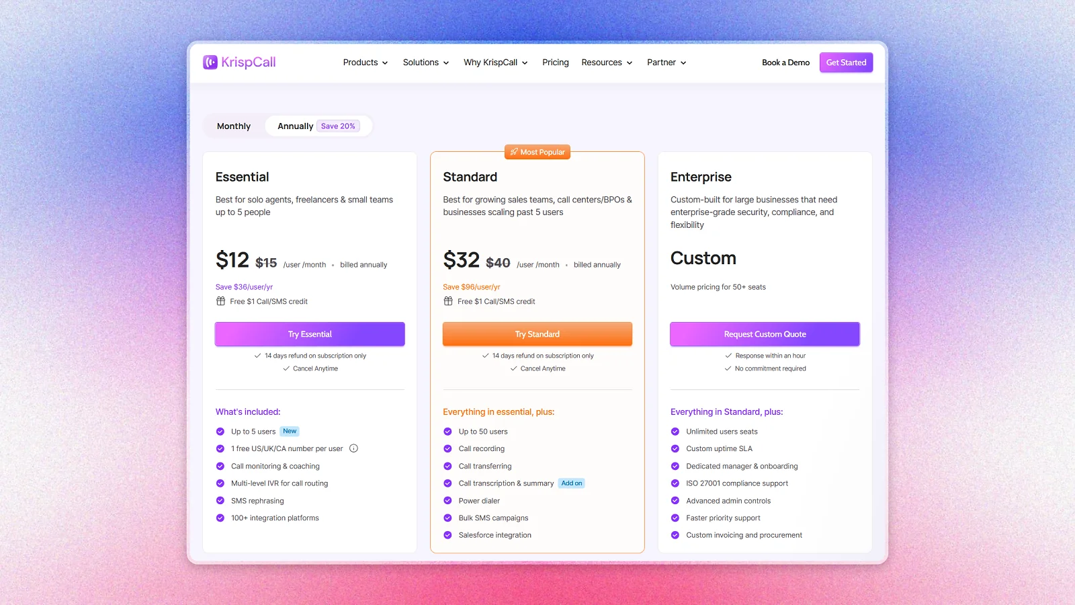Click 'No commitment required' text
1075x605 pixels.
coord(771,368)
